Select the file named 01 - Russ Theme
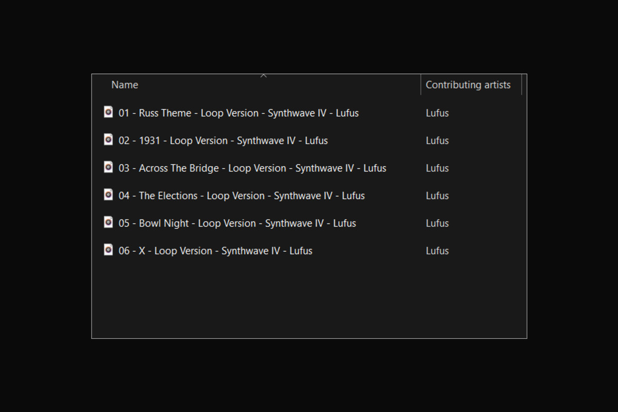Image resolution: width=618 pixels, height=412 pixels. tap(238, 113)
